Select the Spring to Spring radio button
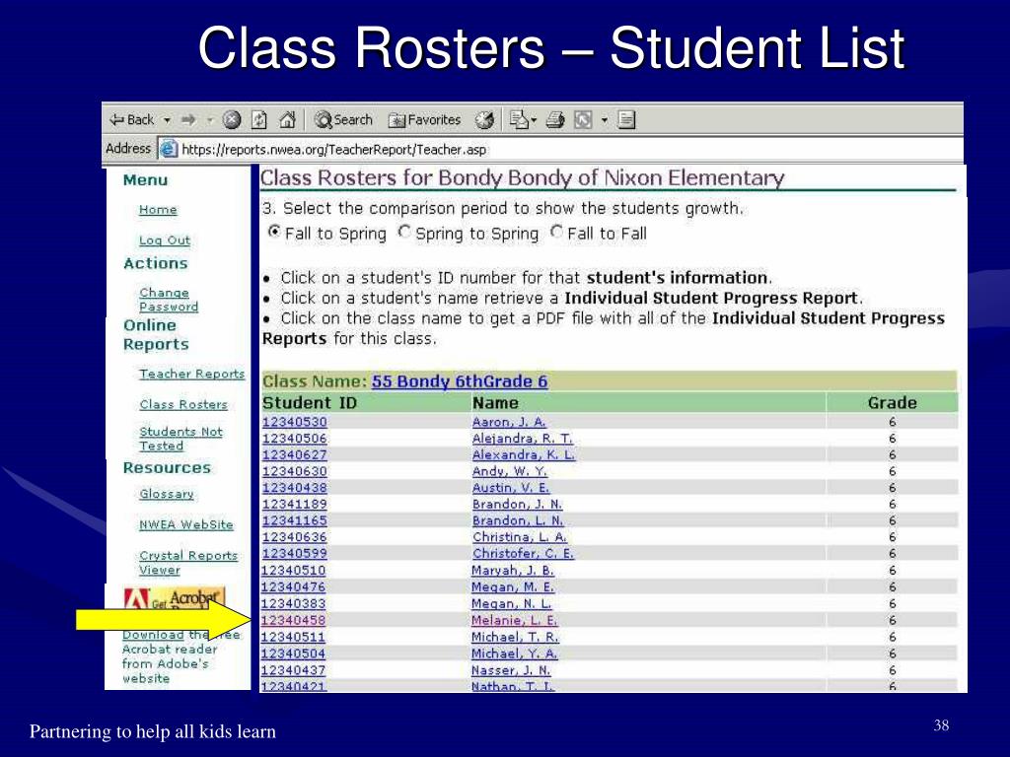 point(404,232)
